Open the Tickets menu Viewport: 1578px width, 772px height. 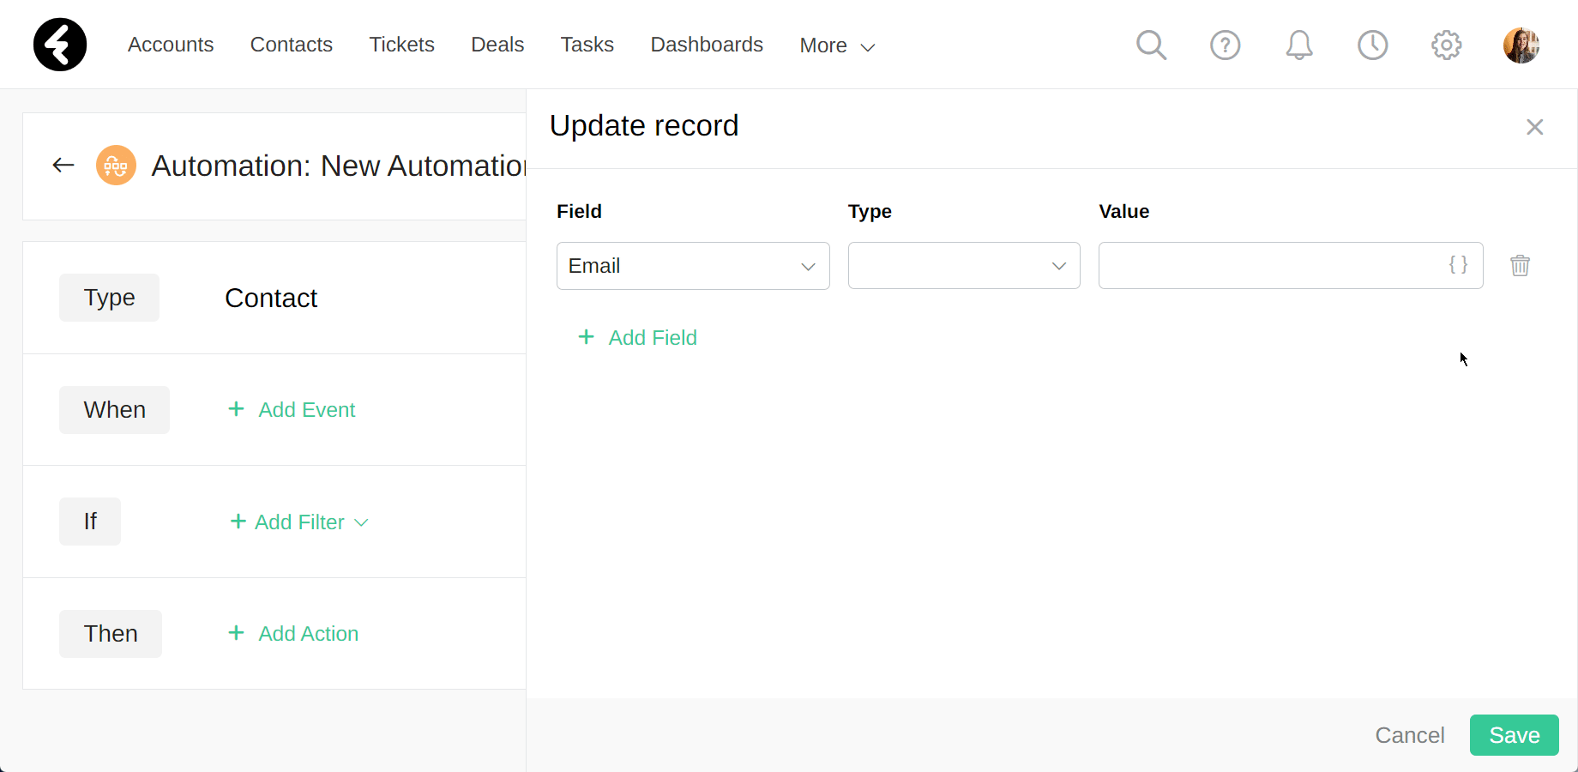tap(401, 45)
